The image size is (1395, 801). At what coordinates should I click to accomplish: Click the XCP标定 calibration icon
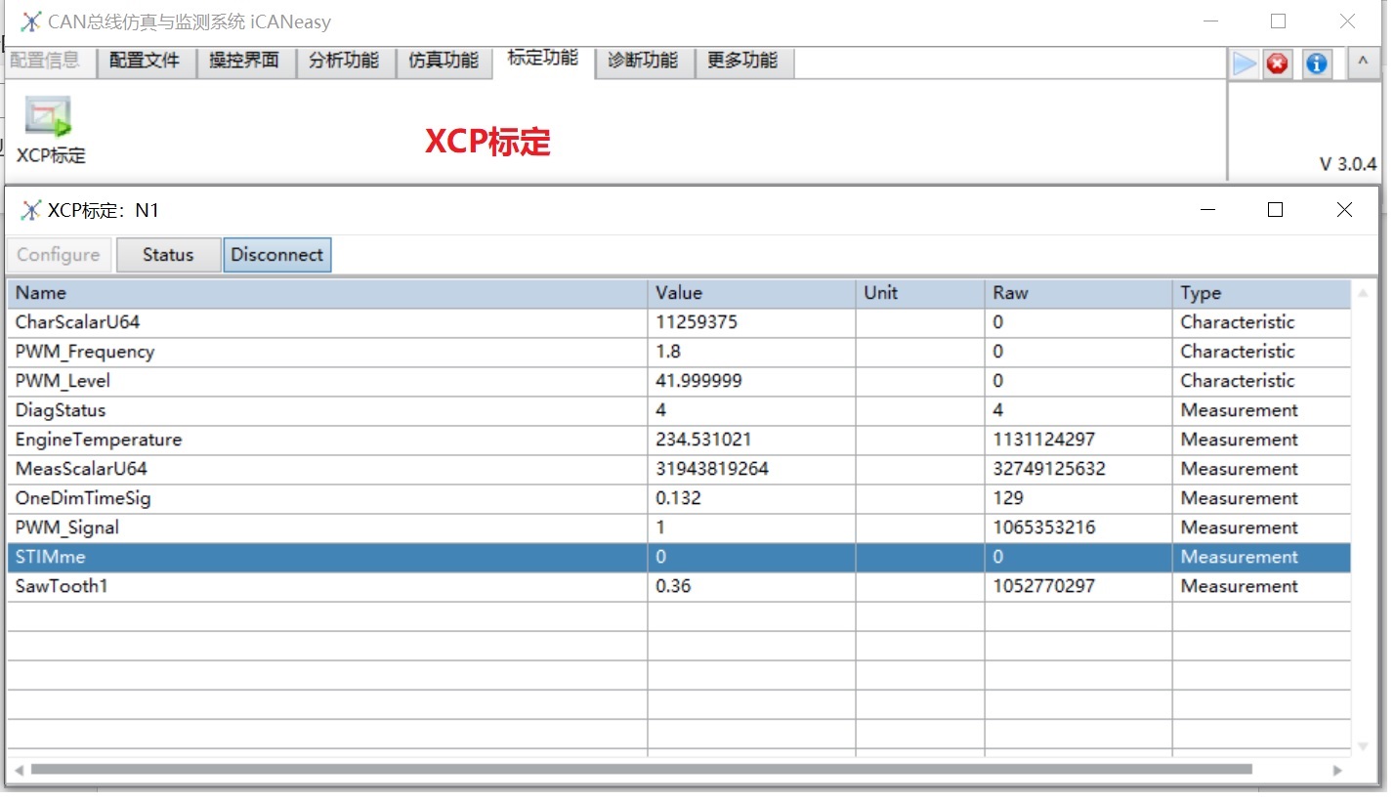pyautogui.click(x=49, y=117)
